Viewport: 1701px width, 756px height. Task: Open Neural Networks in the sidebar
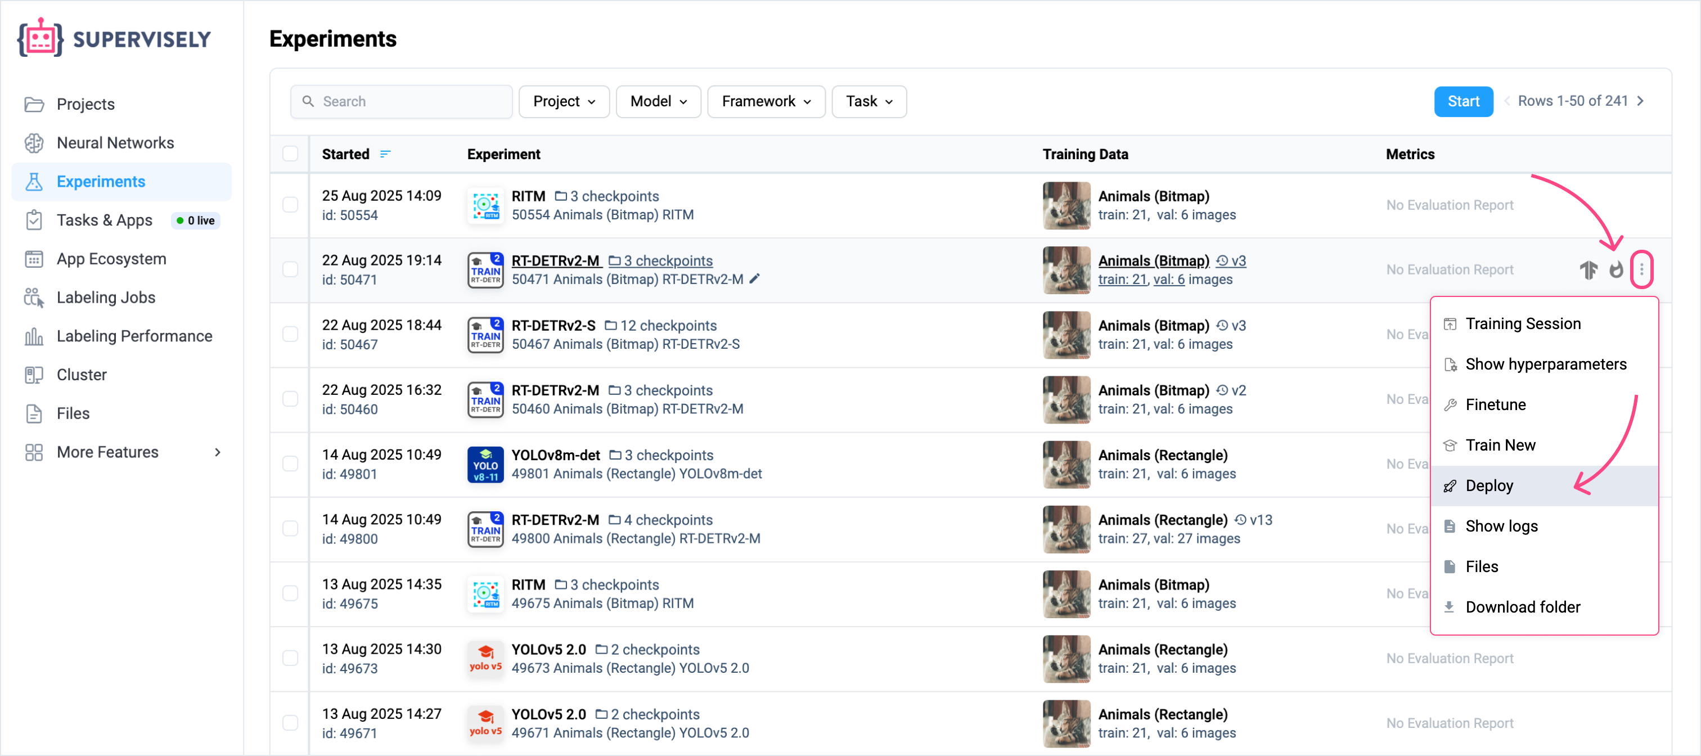coord(115,143)
